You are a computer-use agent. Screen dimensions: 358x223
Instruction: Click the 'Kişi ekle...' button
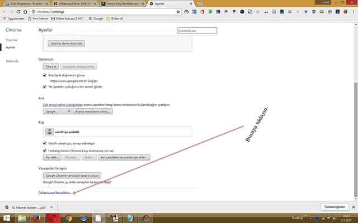52,157
